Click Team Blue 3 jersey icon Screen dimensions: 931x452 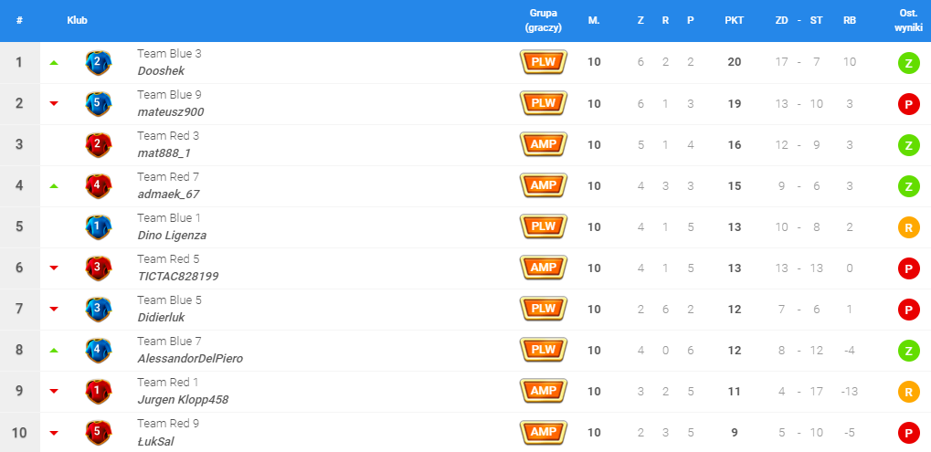coord(98,62)
